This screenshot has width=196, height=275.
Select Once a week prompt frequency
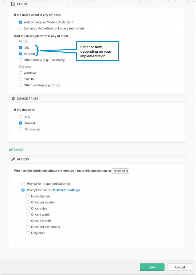coord(28,215)
